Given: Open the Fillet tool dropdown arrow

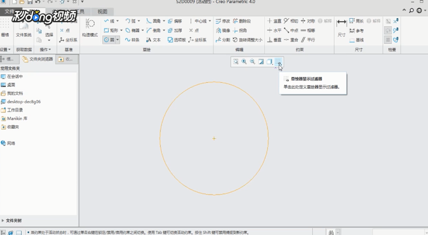Looking at the screenshot, I should [x=164, y=21].
